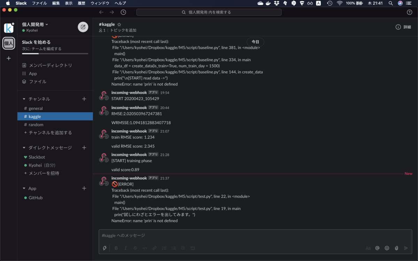
Task: Open the ヘルプ menu
Action: [120, 3]
